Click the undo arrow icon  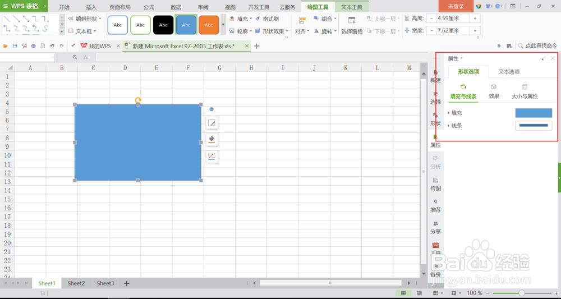point(52,46)
